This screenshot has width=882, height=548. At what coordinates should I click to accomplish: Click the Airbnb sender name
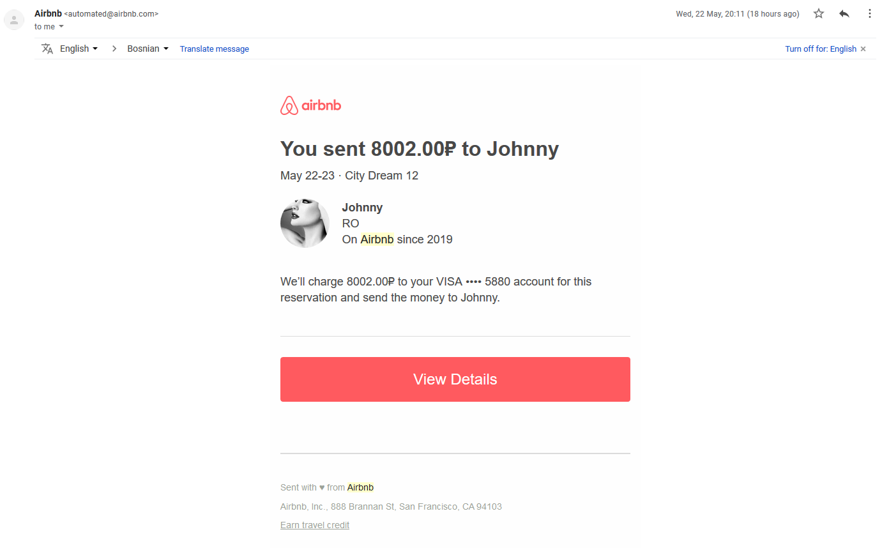[48, 13]
